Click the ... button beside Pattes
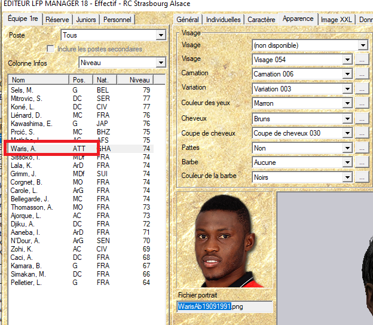 coord(362,148)
